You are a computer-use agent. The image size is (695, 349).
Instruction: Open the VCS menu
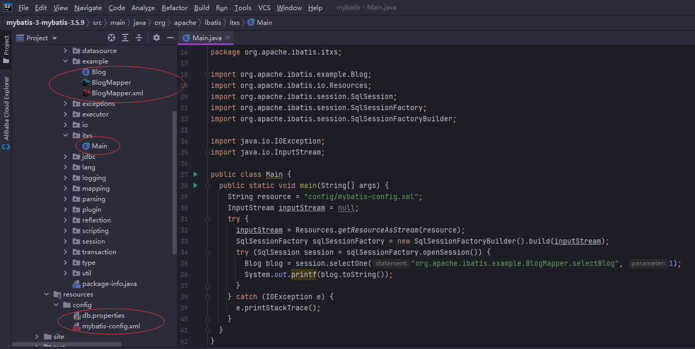click(264, 8)
